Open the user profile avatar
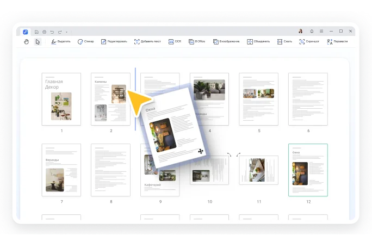 pos(301,31)
